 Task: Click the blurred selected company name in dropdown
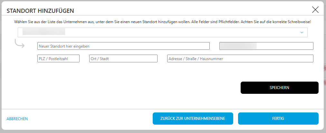pos(44,32)
